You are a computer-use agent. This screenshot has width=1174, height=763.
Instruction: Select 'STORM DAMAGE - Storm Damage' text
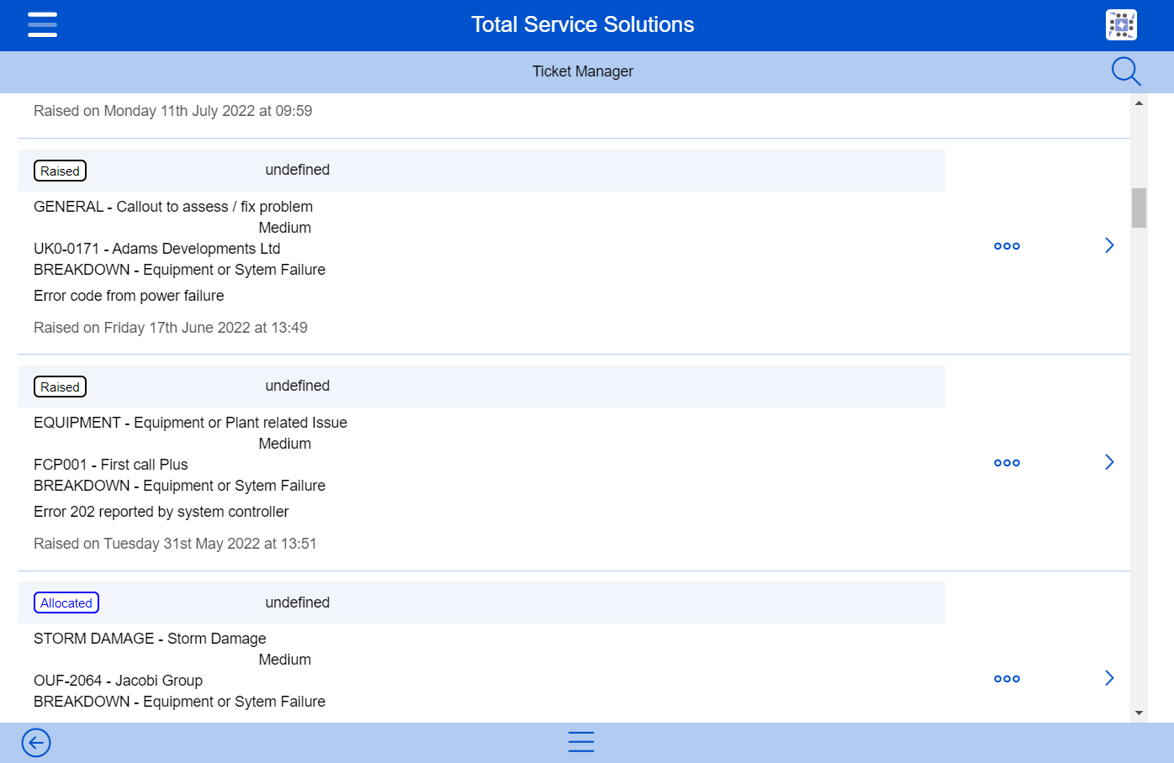click(x=150, y=639)
